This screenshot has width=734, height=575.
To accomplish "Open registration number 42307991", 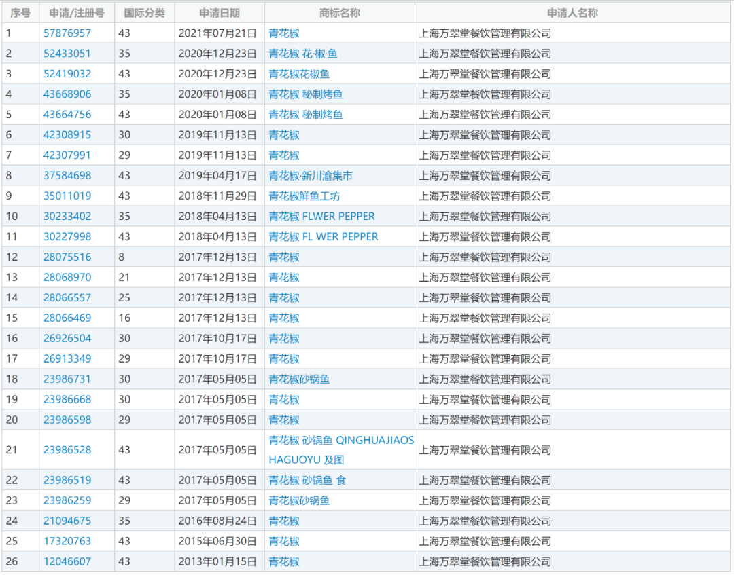I will click(67, 155).
